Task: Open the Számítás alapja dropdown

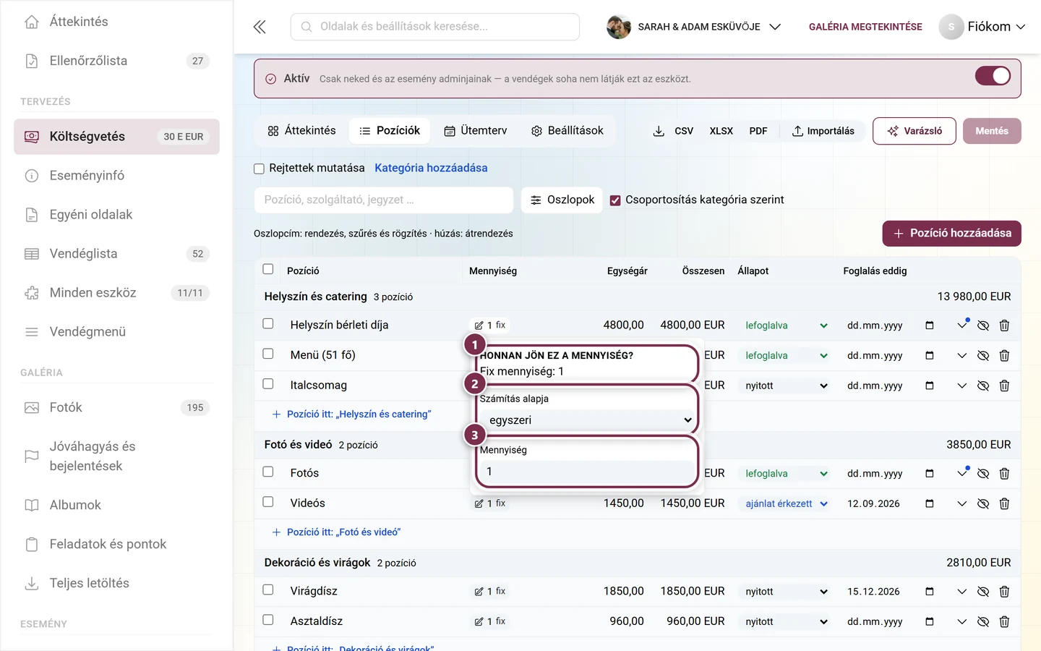Action: pyautogui.click(x=587, y=420)
